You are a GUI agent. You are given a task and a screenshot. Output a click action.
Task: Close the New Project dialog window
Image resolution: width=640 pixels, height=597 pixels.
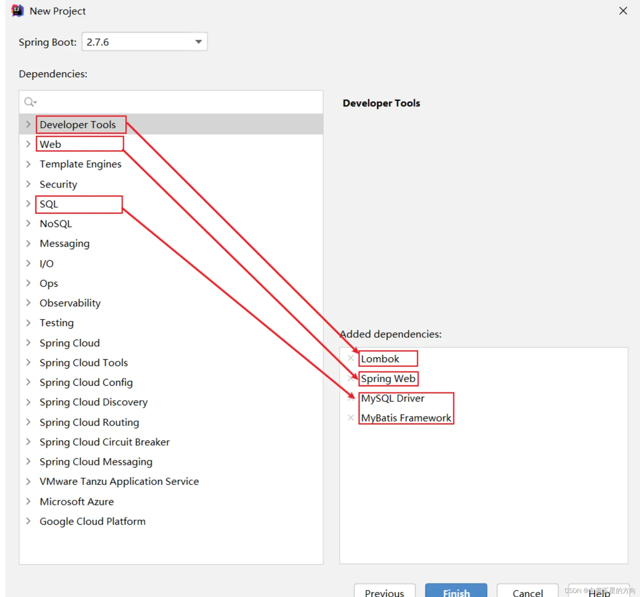623,11
